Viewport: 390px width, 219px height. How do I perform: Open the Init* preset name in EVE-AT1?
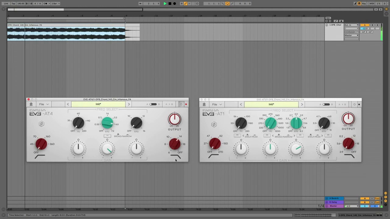coord(271,104)
